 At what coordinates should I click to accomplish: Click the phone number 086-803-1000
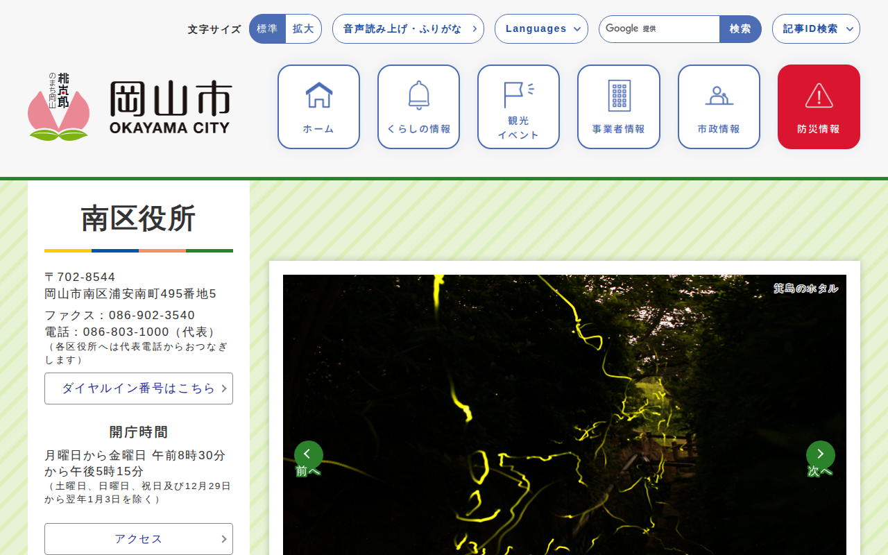click(126, 332)
